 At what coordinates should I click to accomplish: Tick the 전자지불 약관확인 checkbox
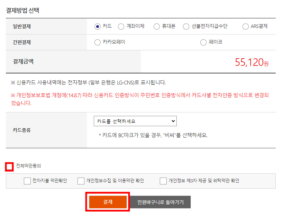27,181
